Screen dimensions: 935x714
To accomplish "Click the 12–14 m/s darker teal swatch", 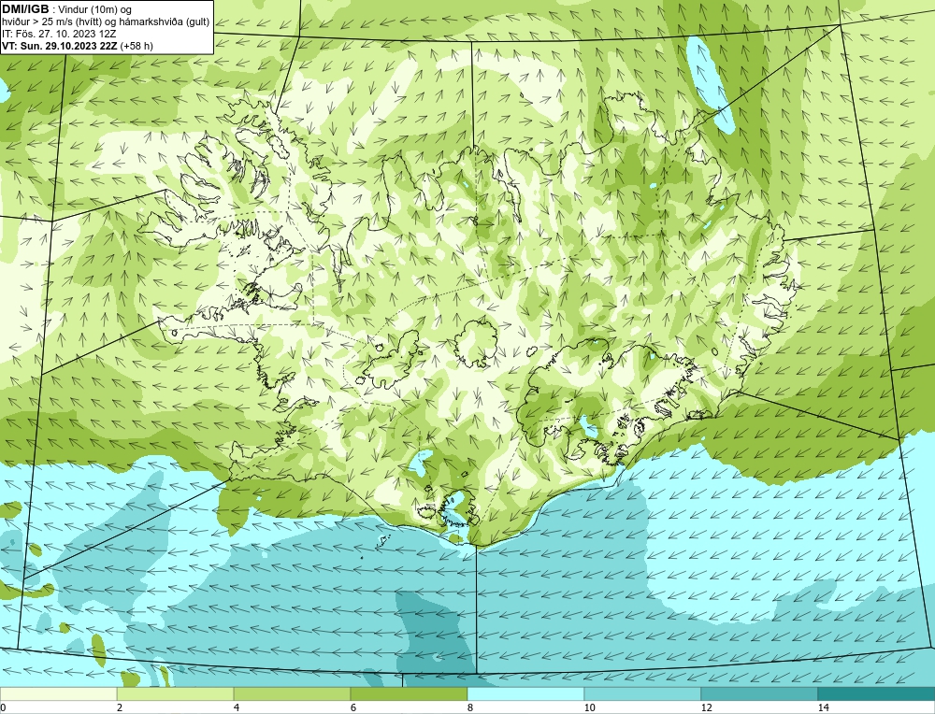I will 759,693.
